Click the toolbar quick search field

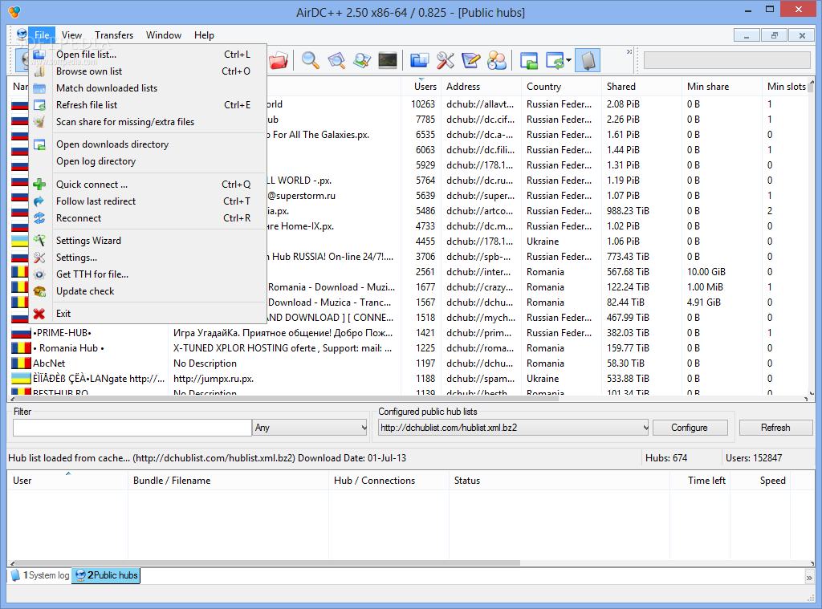(x=726, y=60)
